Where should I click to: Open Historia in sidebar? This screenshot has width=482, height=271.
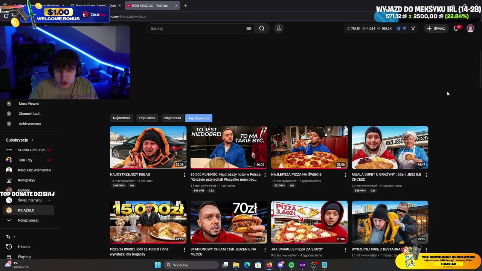click(29, 247)
